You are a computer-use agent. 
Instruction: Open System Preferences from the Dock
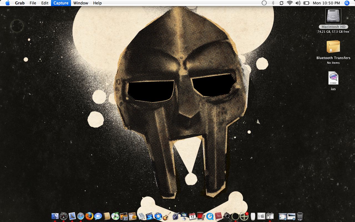click(x=261, y=216)
